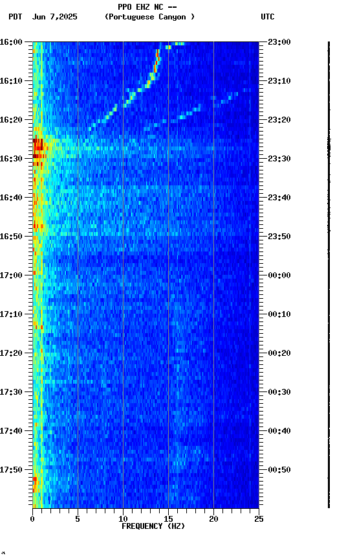The width and height of the screenshot is (357, 560).
Task: Click the 'UTC' timezone label
Action: tap(268, 17)
